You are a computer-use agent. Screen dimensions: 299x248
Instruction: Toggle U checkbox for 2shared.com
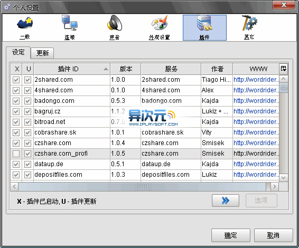coord(28,80)
